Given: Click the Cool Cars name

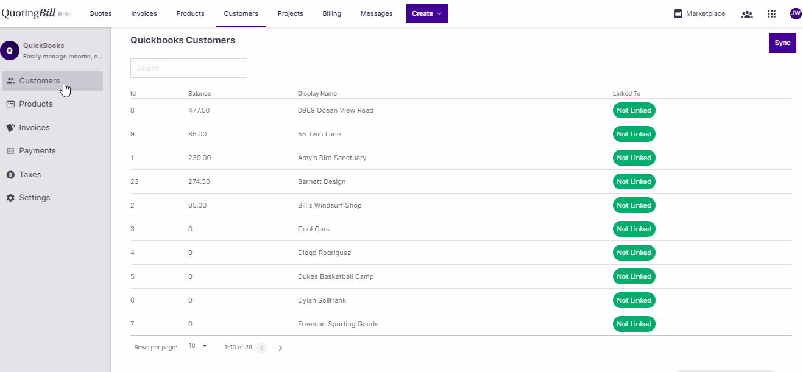Looking at the screenshot, I should click(314, 229).
